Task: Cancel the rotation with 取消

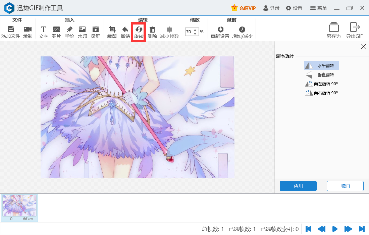Action: (x=345, y=186)
